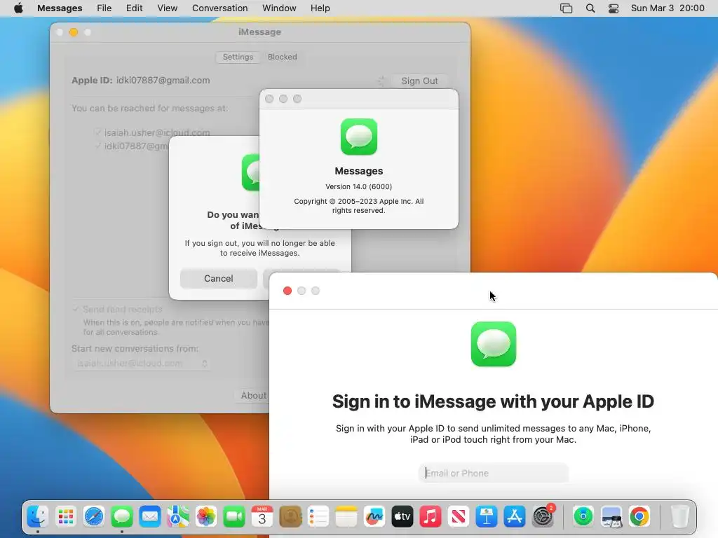
Task: Open Maps from the Dock
Action: (x=177, y=516)
